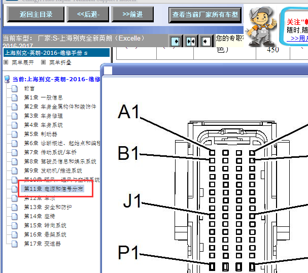This screenshot has height=273, width=308.
Task: Expand all menus with 菜单展开
Action: click(23, 62)
